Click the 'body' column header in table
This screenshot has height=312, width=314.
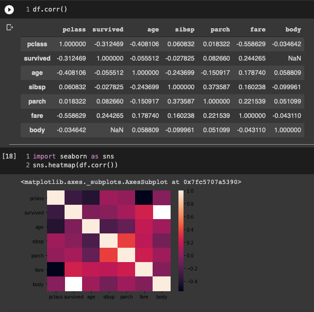tap(293, 30)
